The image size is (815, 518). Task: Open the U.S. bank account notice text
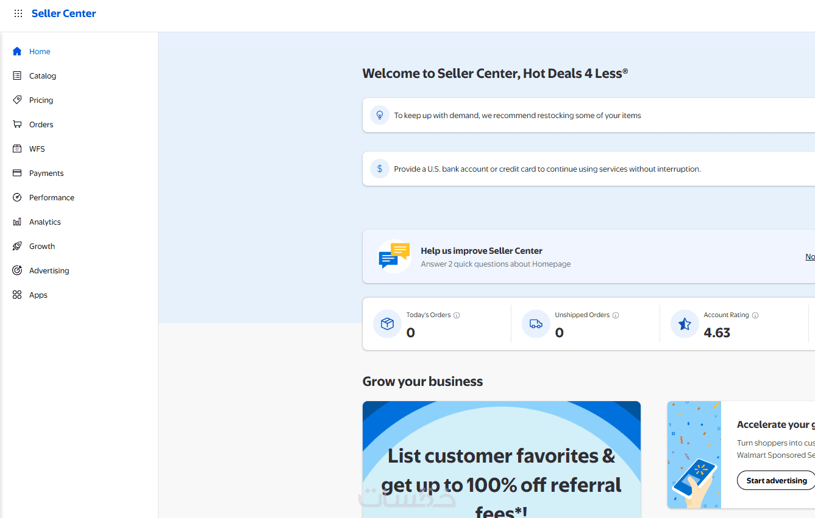click(x=547, y=169)
